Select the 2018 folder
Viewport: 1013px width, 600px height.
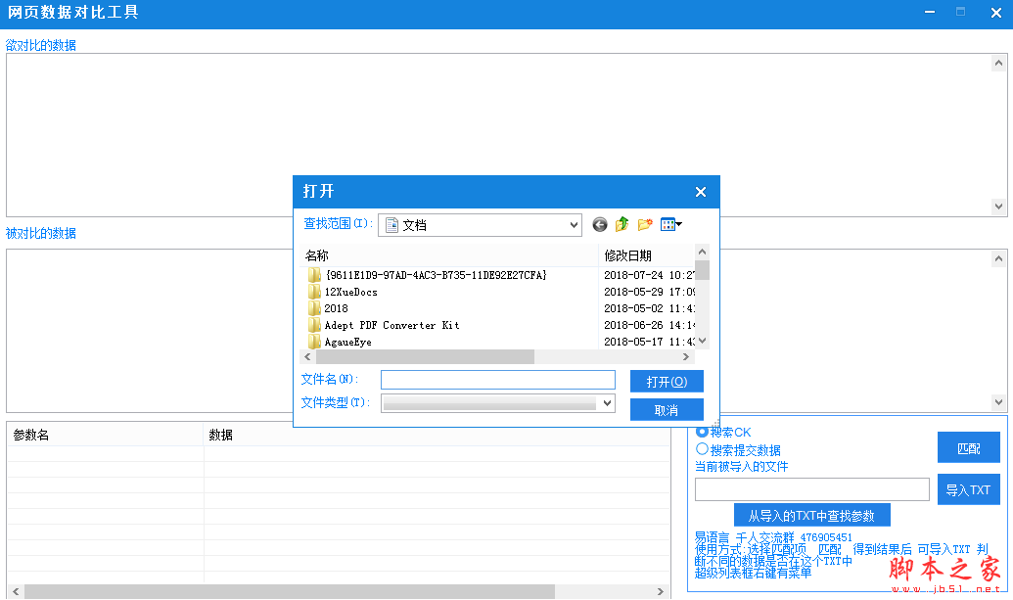328,308
